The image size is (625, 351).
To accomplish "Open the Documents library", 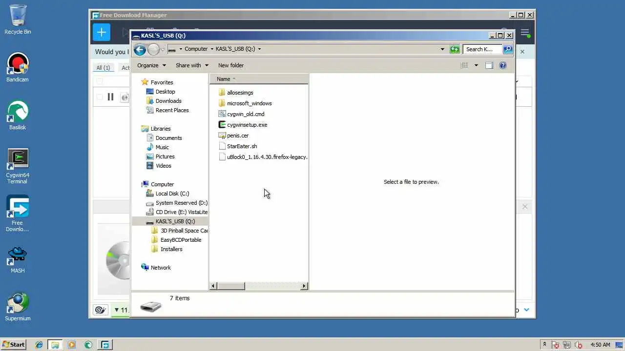I will pyautogui.click(x=168, y=138).
